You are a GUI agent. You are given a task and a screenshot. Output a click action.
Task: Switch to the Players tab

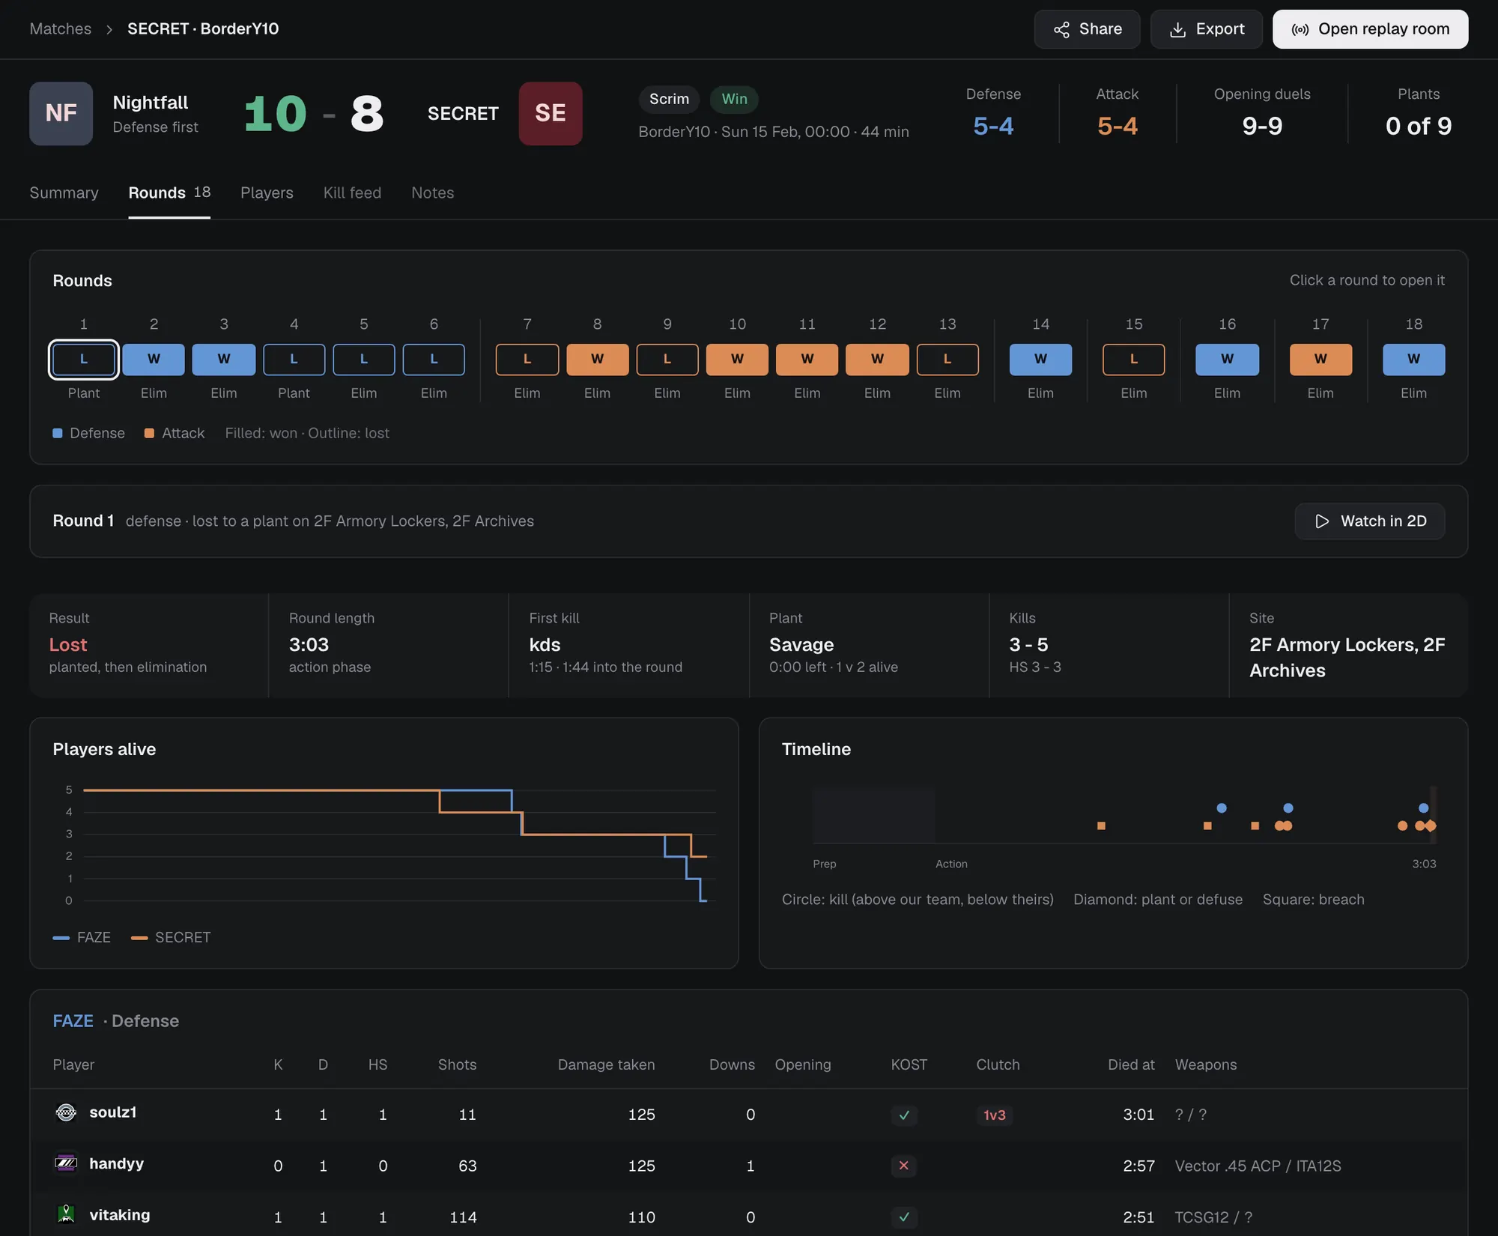coord(267,193)
